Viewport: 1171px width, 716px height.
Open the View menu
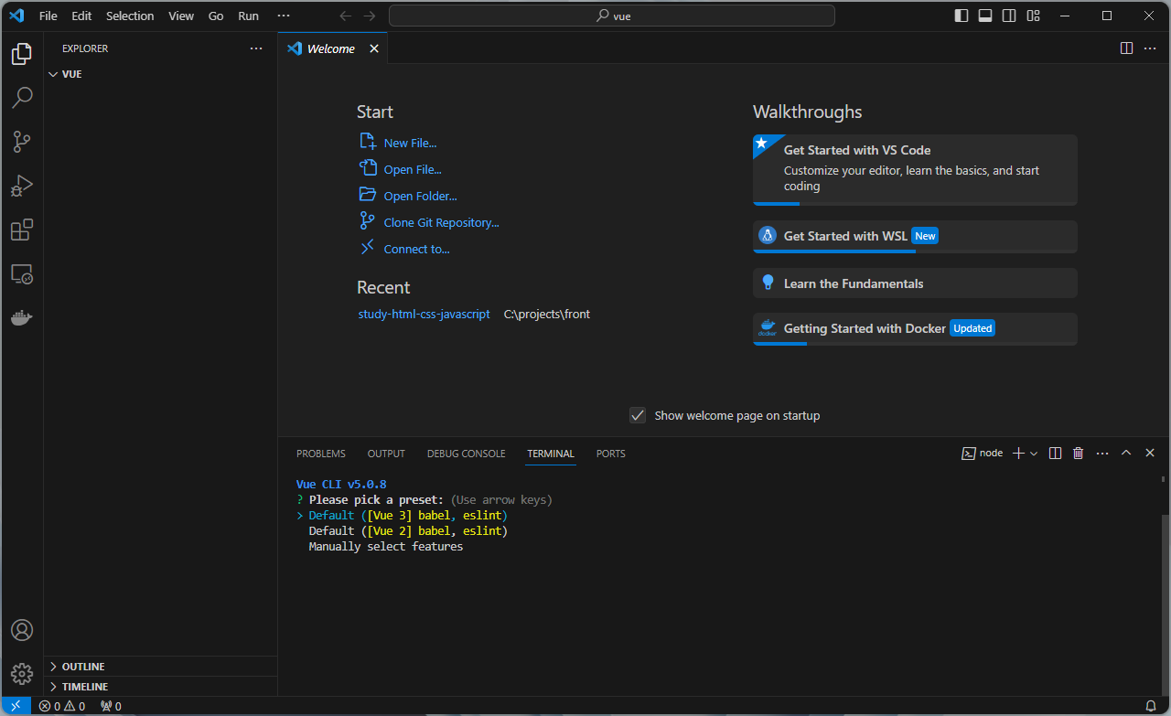pyautogui.click(x=181, y=16)
